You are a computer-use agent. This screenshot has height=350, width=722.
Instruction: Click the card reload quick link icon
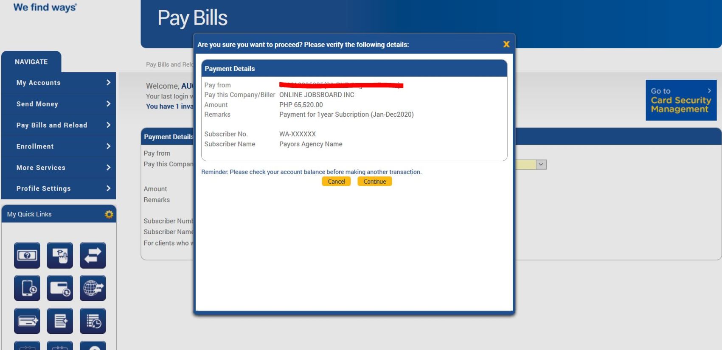tap(60, 288)
